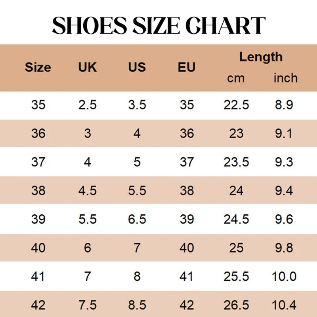Click the inch sub-header

pyautogui.click(x=285, y=78)
